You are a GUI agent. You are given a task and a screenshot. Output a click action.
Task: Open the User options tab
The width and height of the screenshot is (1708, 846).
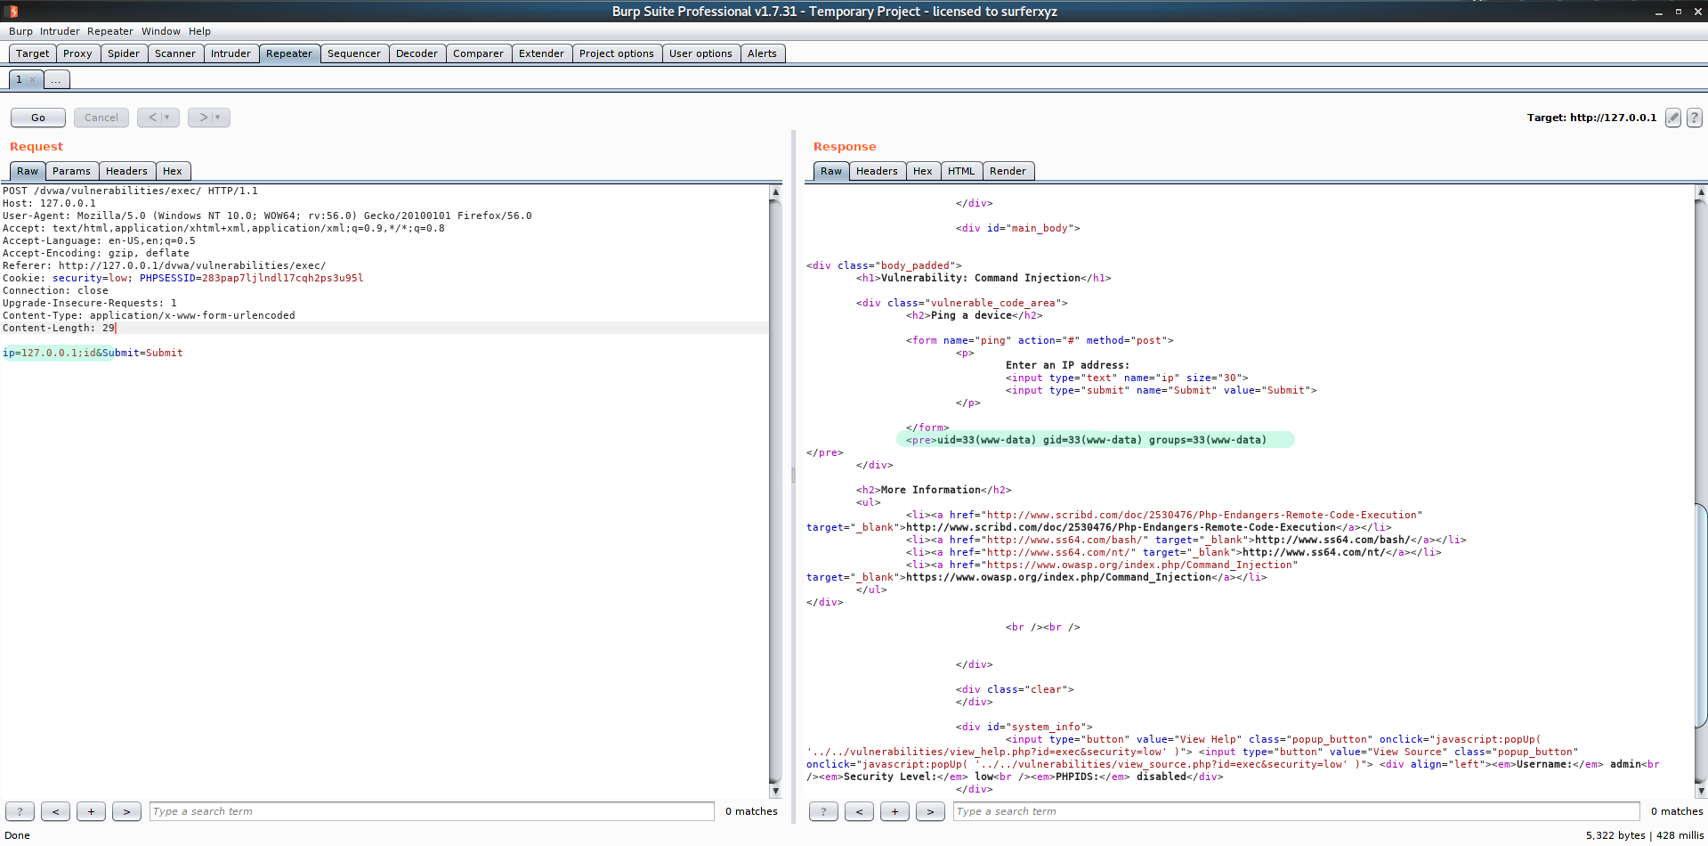pyautogui.click(x=701, y=53)
